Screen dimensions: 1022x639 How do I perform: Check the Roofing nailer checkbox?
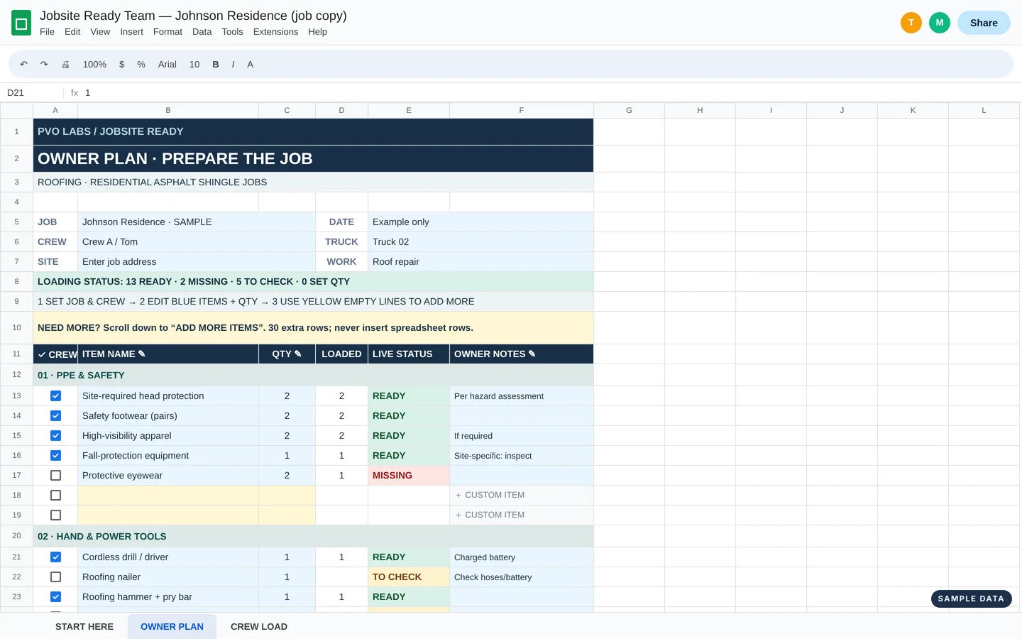click(x=55, y=577)
